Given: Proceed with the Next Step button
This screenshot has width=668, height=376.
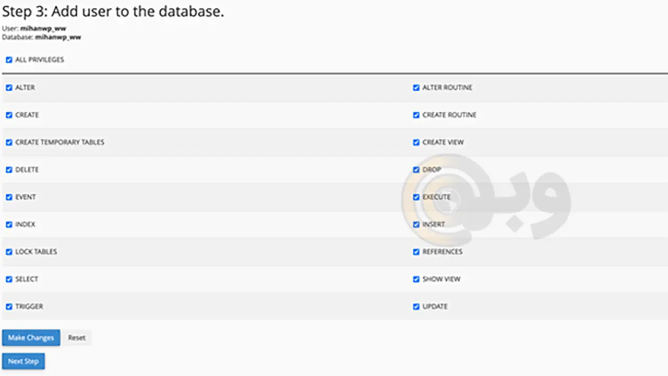Looking at the screenshot, I should (x=23, y=361).
